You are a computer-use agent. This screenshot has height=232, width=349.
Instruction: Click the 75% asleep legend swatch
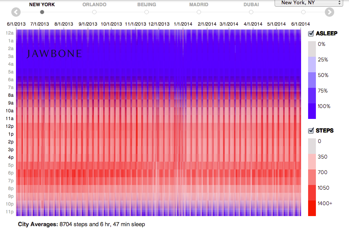tap(312, 96)
